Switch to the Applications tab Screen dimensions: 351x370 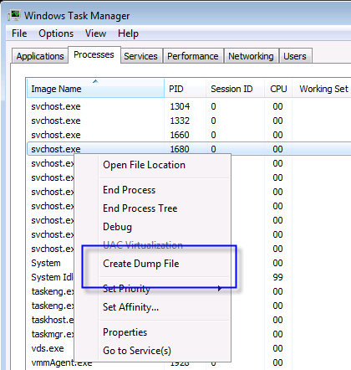coord(40,56)
